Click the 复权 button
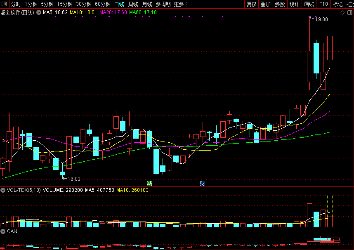354x250 pixels. [x=252, y=4]
